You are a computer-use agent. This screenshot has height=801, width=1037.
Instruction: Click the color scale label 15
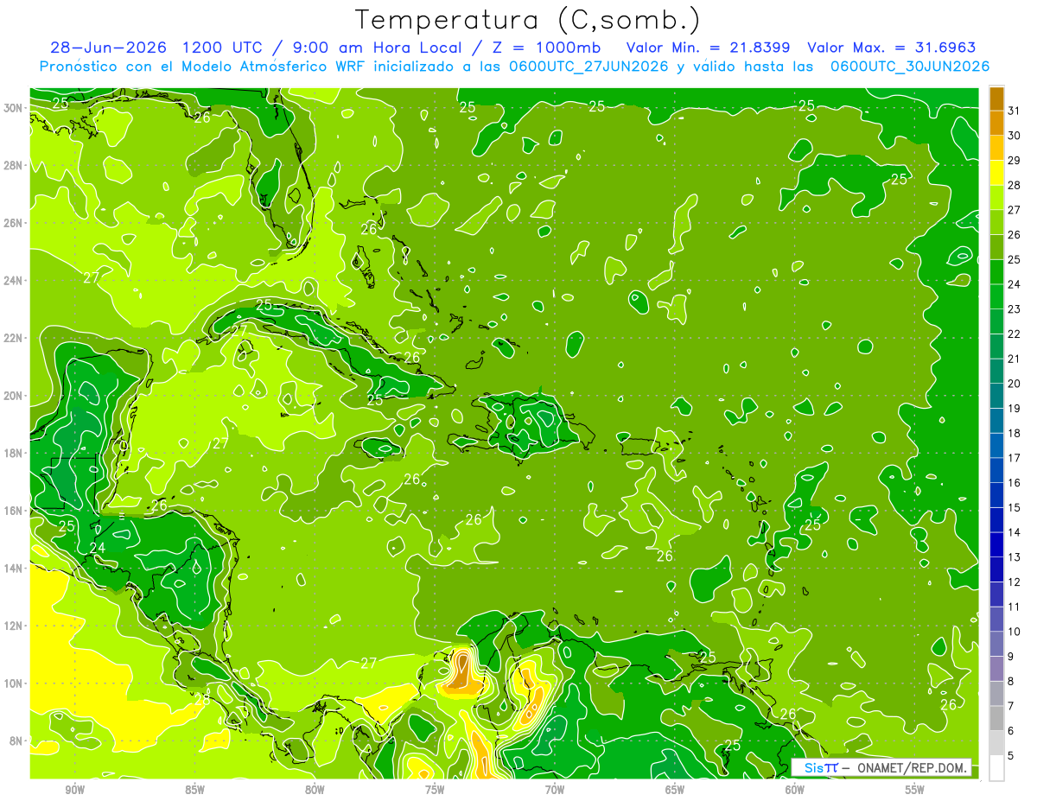pyautogui.click(x=1015, y=507)
